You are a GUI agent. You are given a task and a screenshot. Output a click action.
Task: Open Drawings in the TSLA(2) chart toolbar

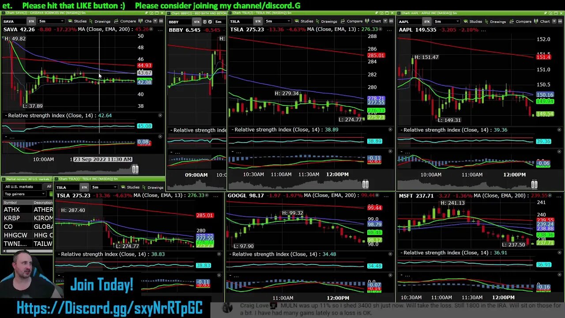[x=326, y=21]
